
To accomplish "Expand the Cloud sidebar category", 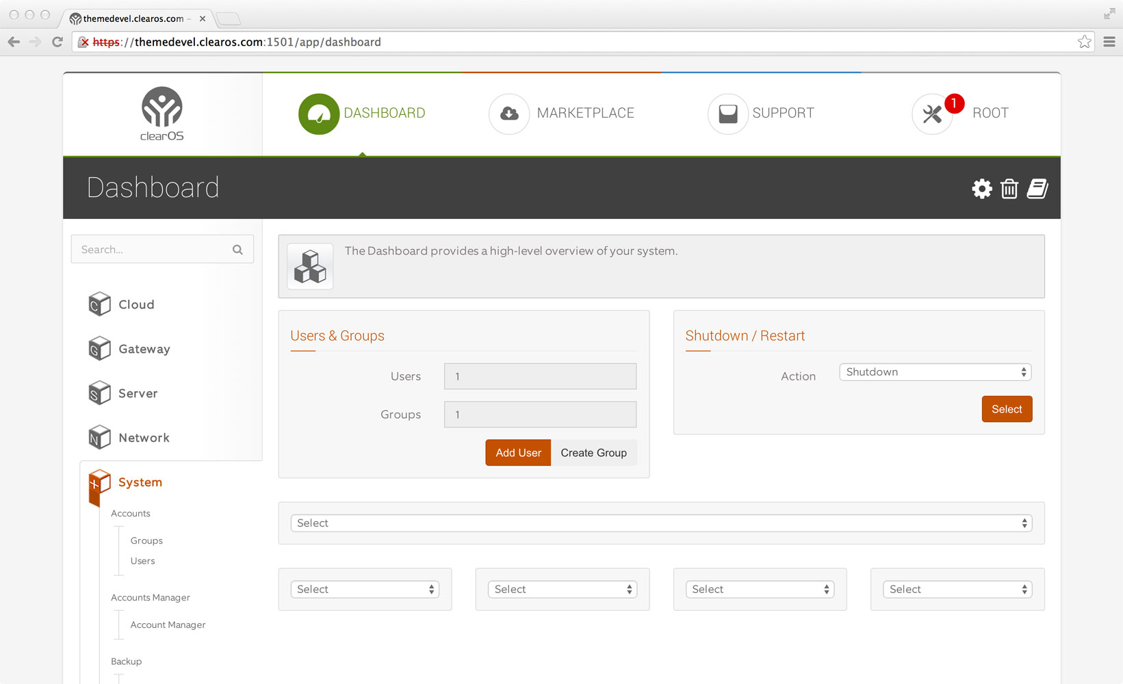I will coord(136,304).
